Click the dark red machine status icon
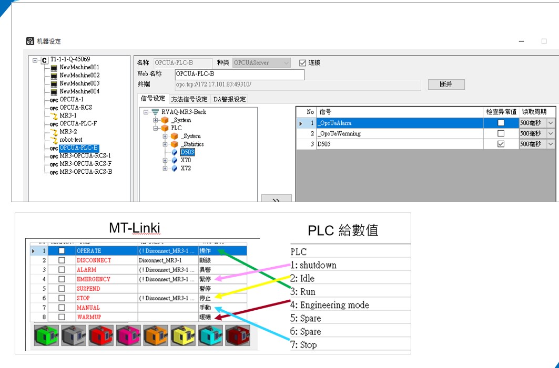 pyautogui.click(x=238, y=335)
